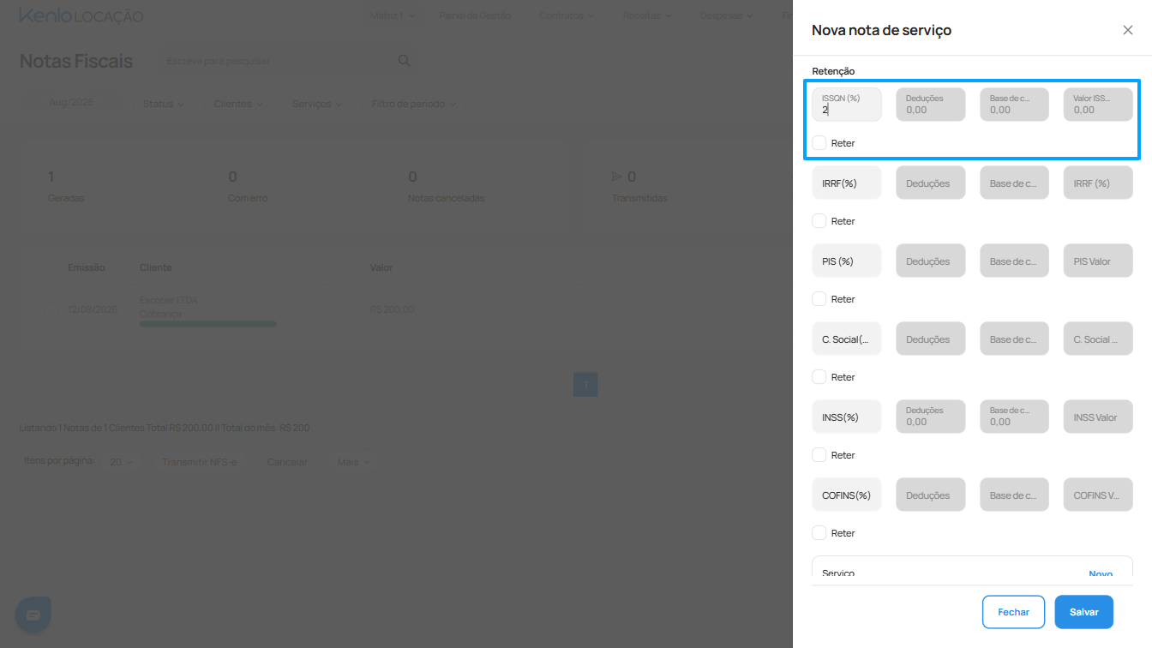The height and width of the screenshot is (648, 1152).
Task: Click the Notas canceladas counter
Action: (x=446, y=187)
